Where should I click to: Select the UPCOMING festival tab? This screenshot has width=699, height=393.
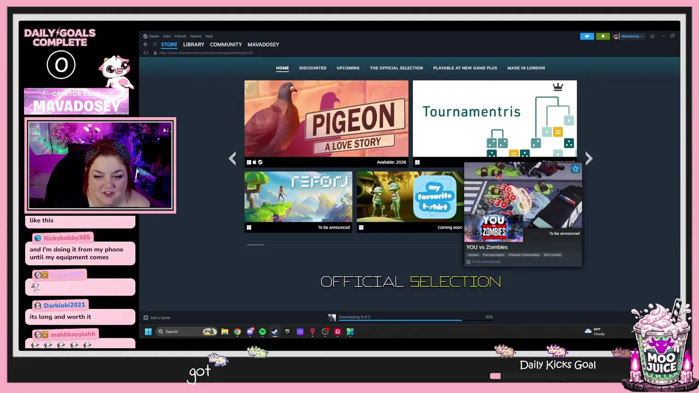[348, 68]
